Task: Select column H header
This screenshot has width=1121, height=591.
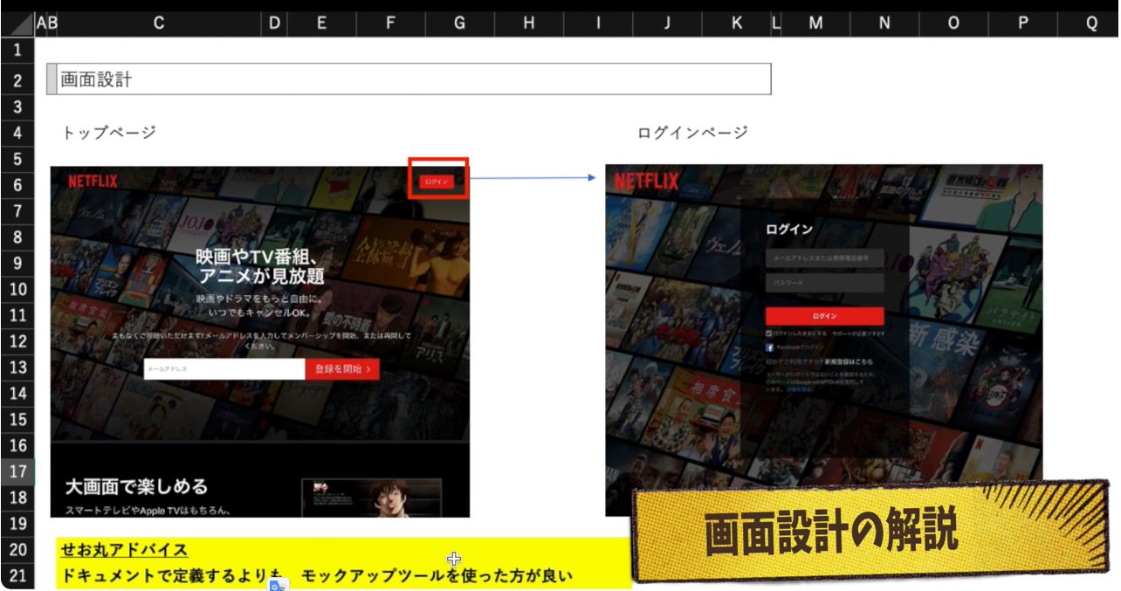Action: pyautogui.click(x=528, y=24)
